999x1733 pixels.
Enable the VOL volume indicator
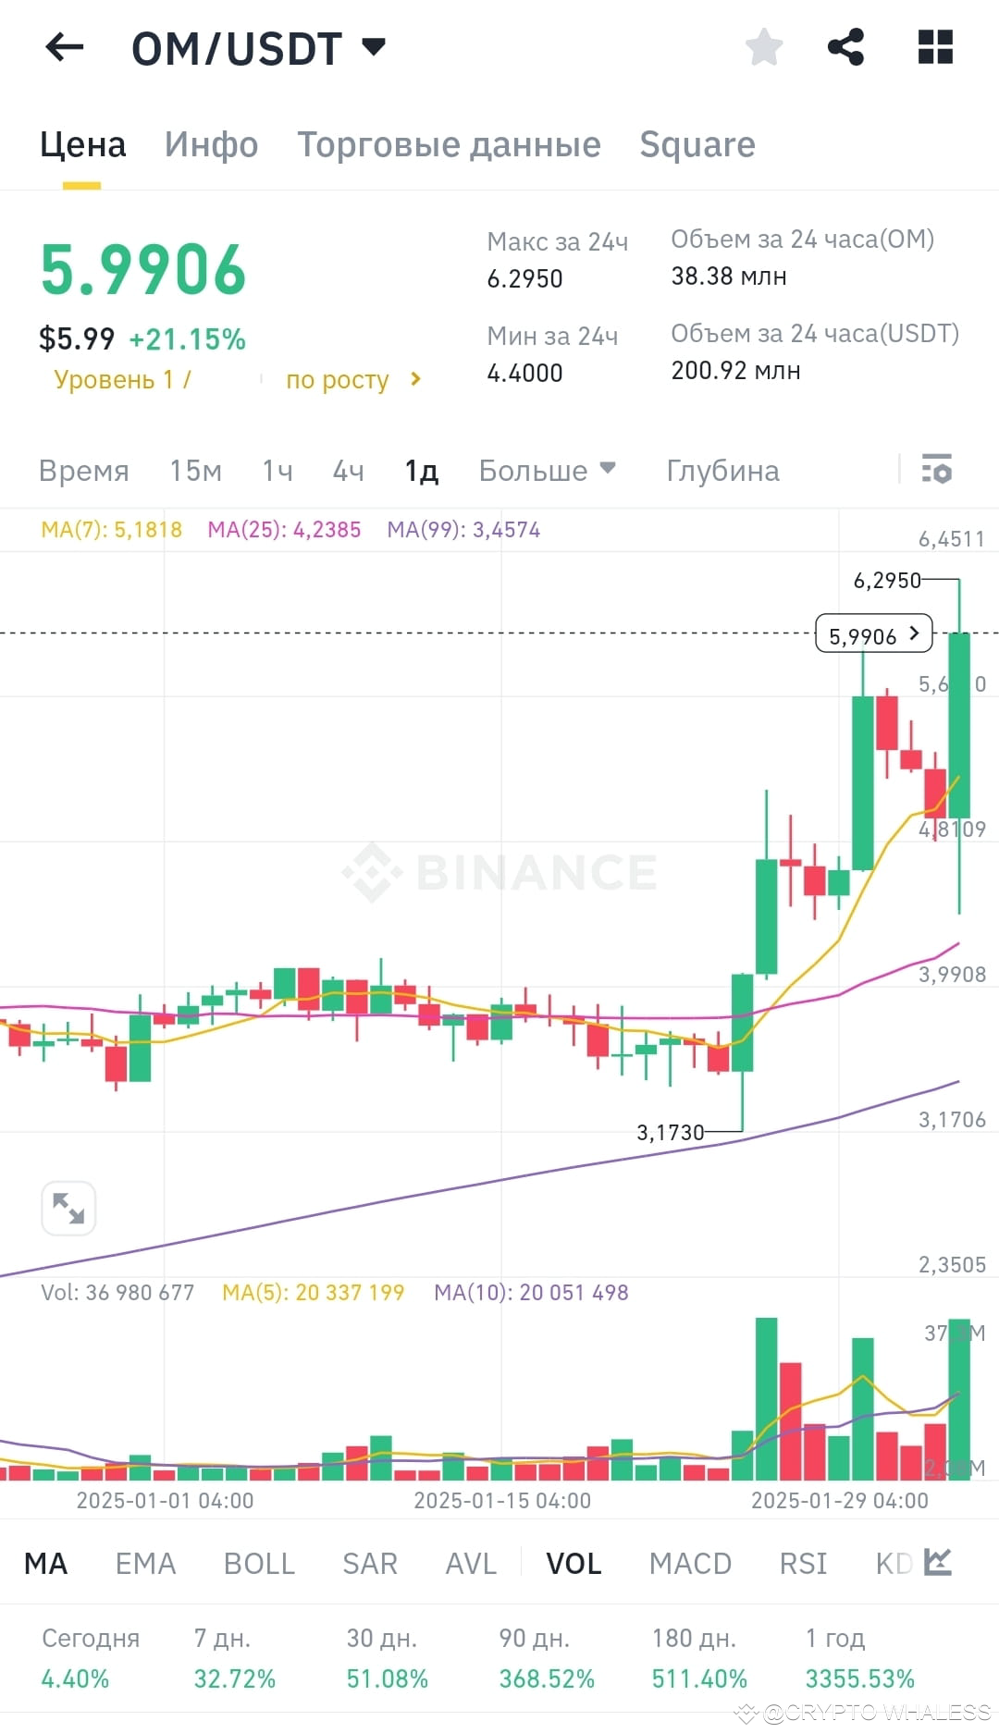tap(573, 1563)
